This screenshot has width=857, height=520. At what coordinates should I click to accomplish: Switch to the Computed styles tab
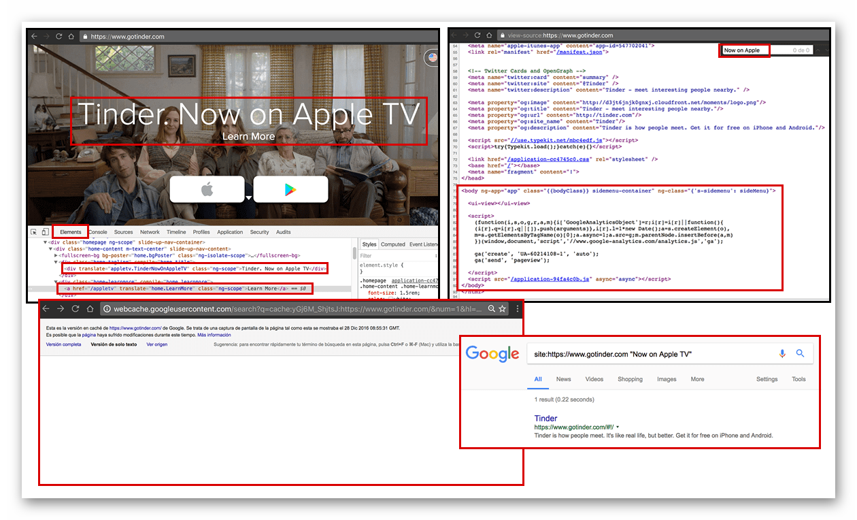pos(393,244)
